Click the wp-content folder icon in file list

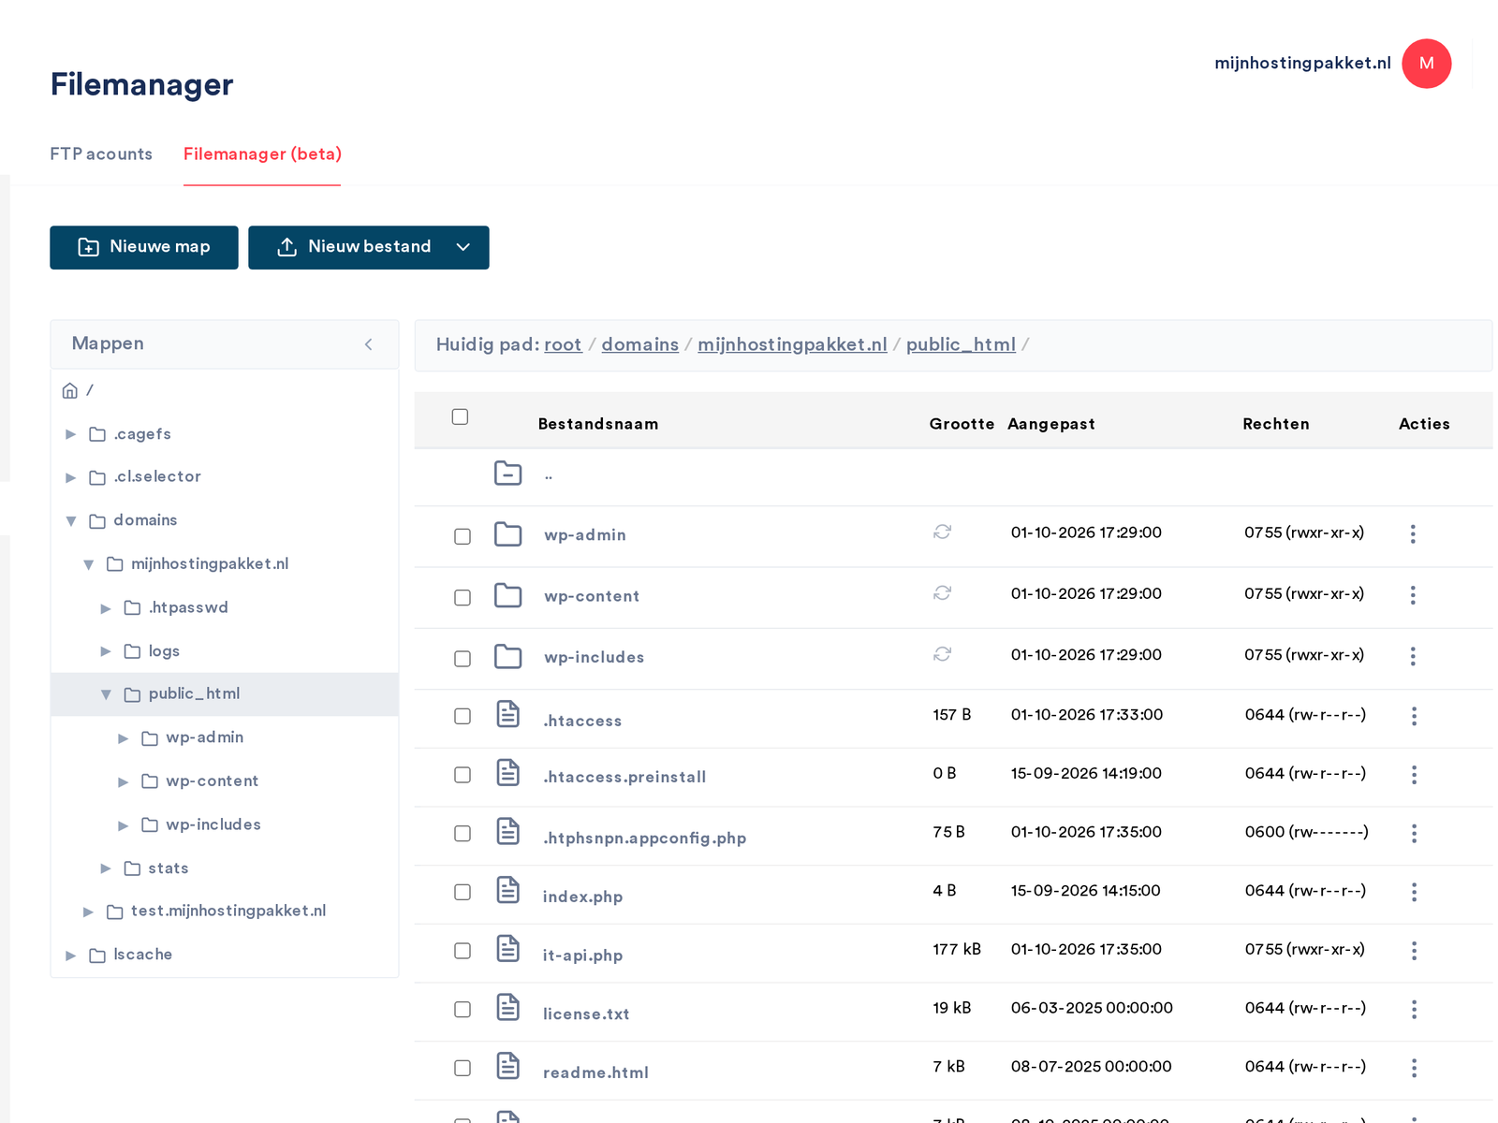pos(507,595)
